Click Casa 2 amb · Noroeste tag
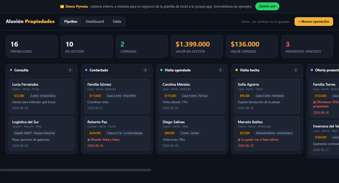Viewport: 339px width, 183px height. point(270,96)
